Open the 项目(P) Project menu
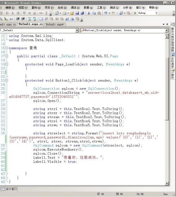 point(49,8)
